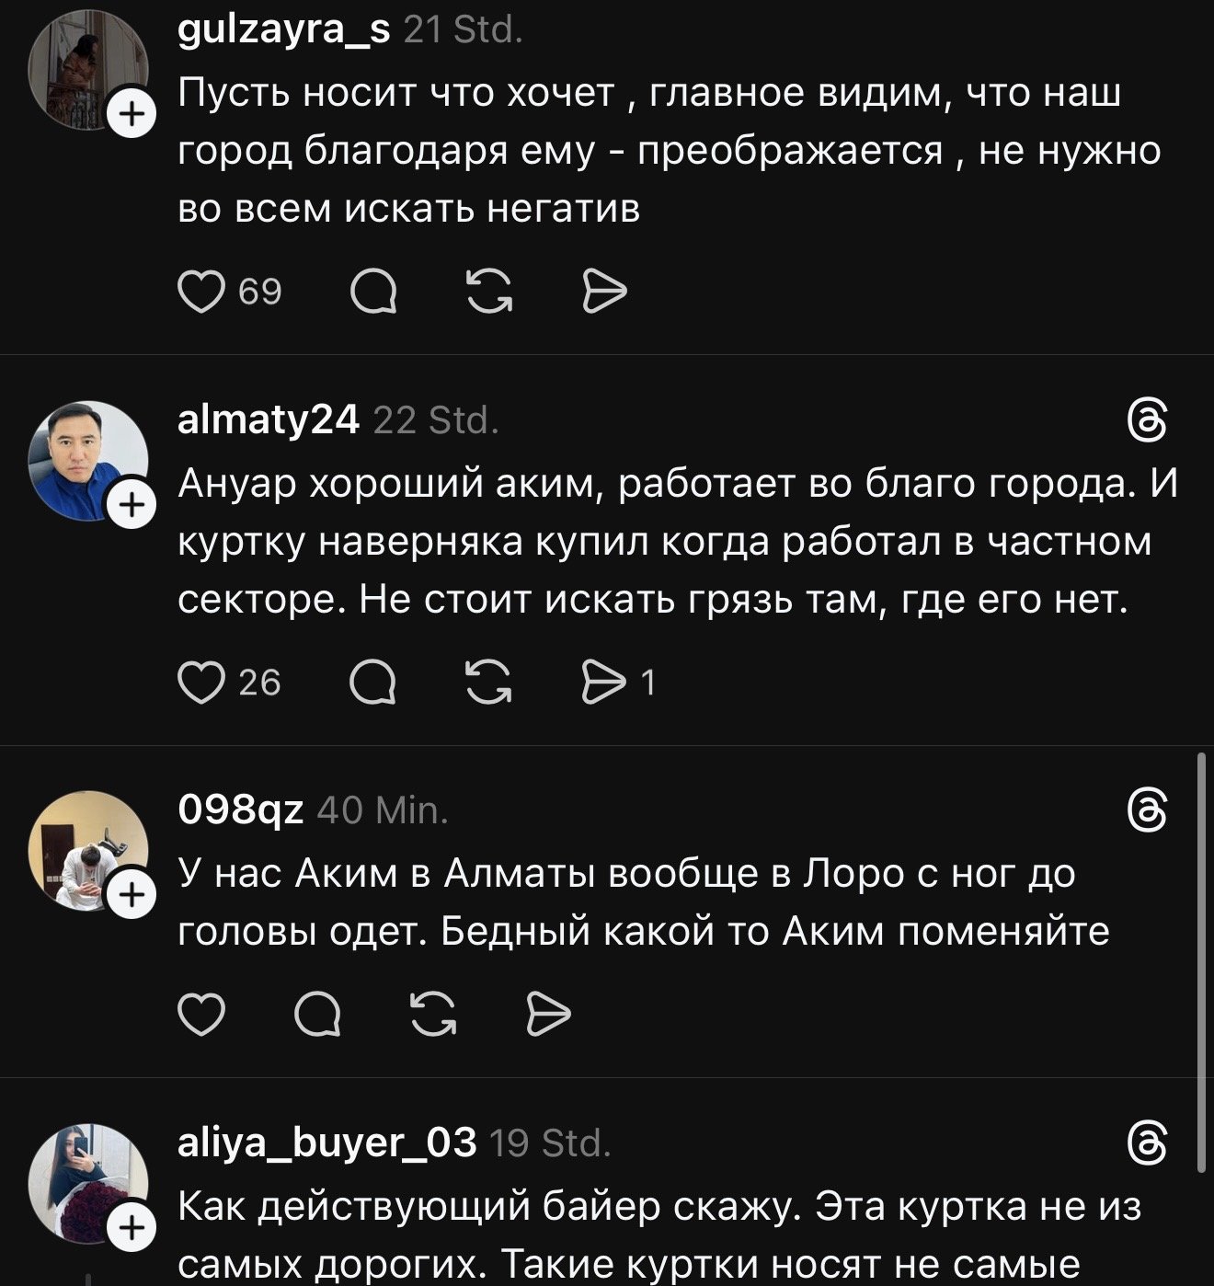Reply to 098qz's comment
Viewport: 1214px width, 1286px height.
(x=317, y=1015)
